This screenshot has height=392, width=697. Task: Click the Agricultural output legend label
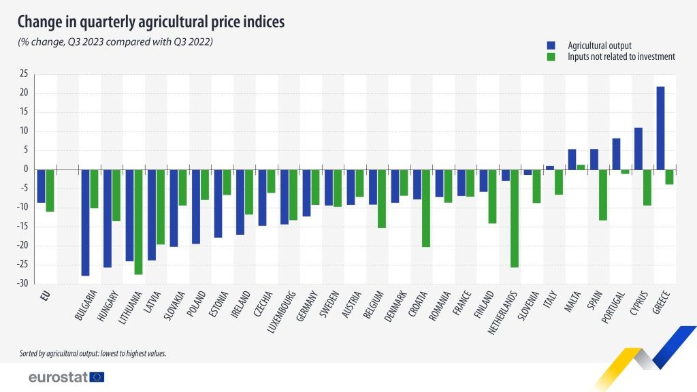[600, 46]
